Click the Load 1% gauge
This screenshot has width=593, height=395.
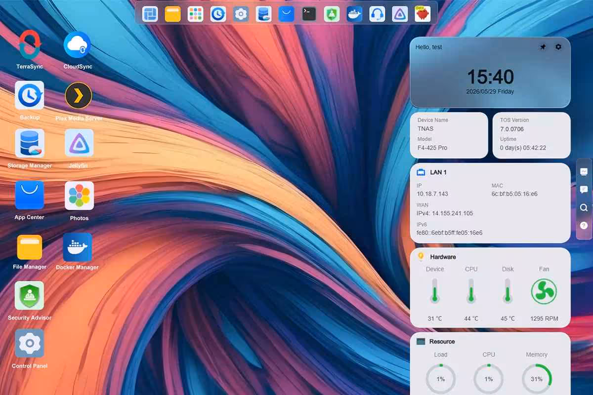[x=441, y=379]
